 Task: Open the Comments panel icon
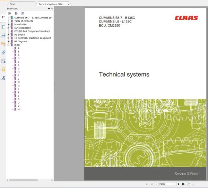pyautogui.click(x=3, y=44)
